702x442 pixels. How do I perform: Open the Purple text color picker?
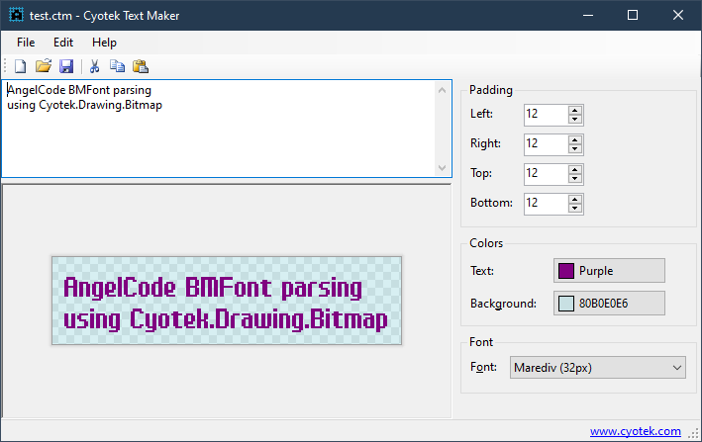pyautogui.click(x=609, y=270)
